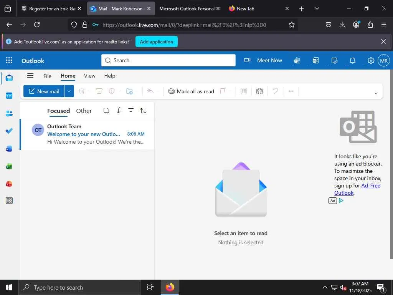Open People contacts in left sidebar
The height and width of the screenshot is (295, 393).
point(9,113)
